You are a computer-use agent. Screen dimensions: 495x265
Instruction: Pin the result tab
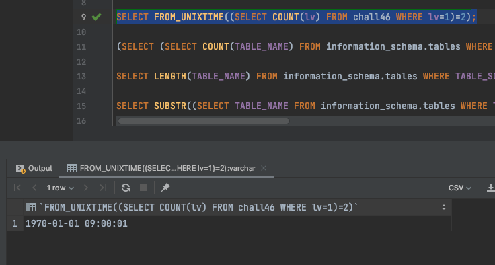pos(165,188)
